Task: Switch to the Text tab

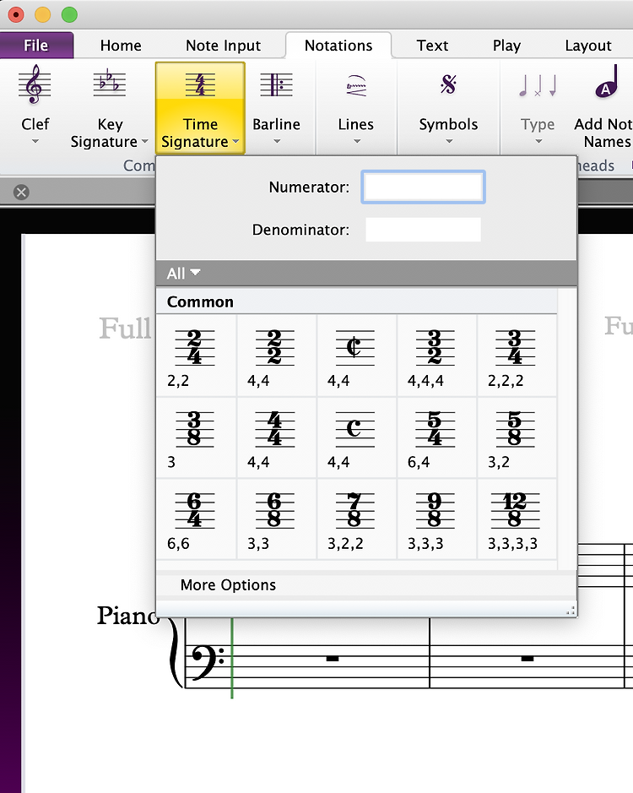Action: point(432,46)
